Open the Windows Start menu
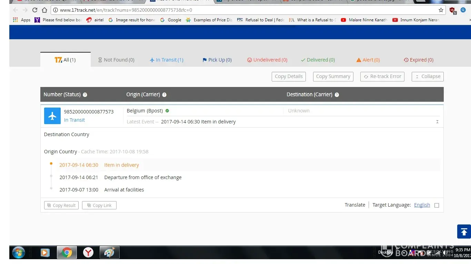 (19, 253)
